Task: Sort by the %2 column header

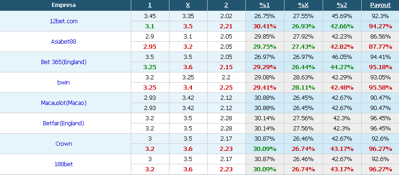Action: [x=342, y=5]
